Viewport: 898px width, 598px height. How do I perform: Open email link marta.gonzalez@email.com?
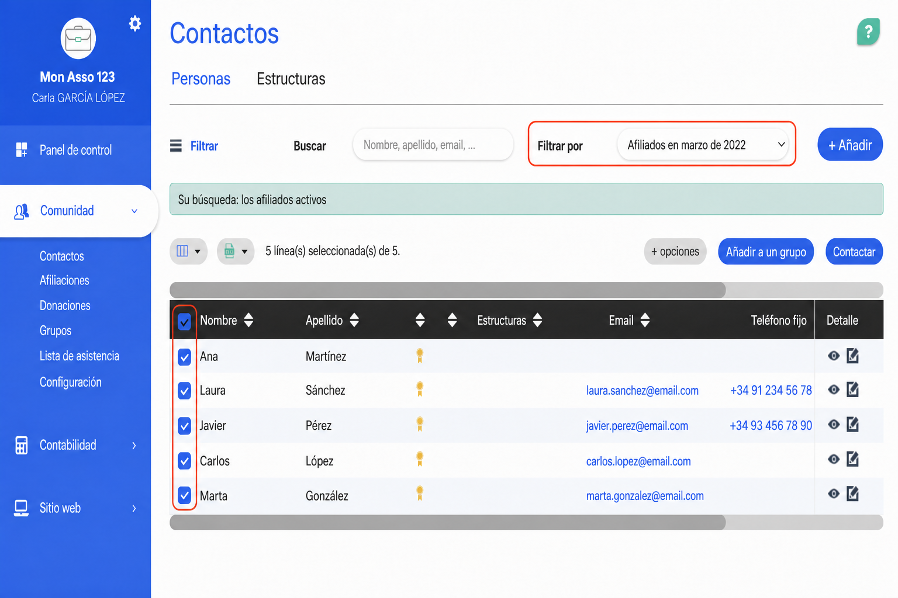click(x=645, y=496)
